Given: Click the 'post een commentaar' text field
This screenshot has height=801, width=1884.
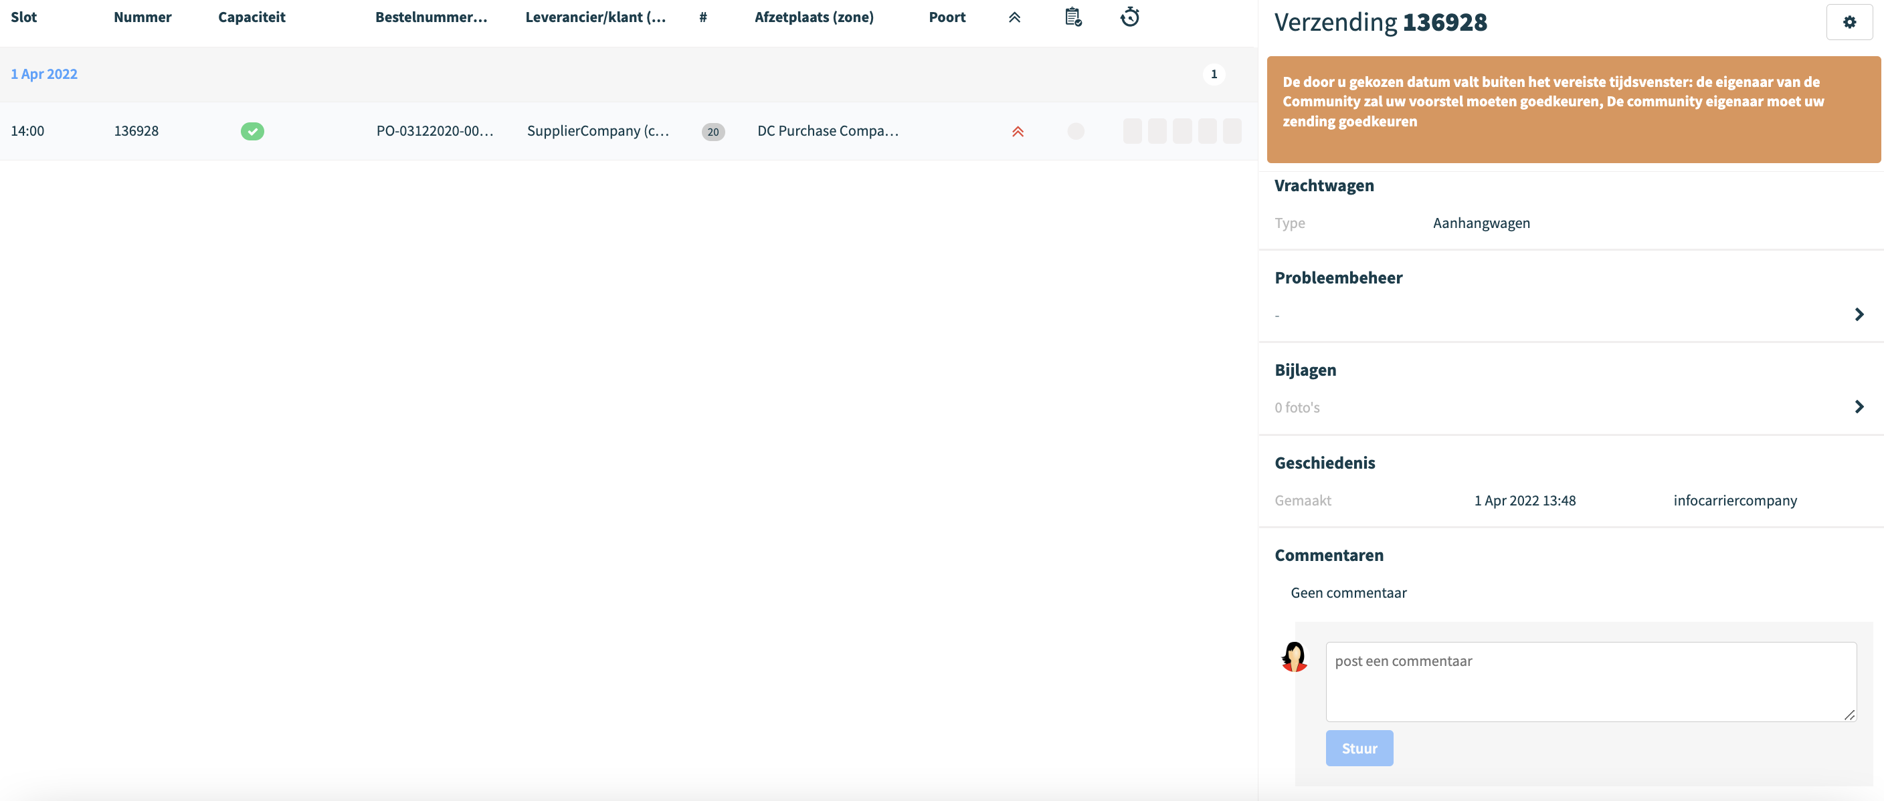Looking at the screenshot, I should [x=1591, y=682].
